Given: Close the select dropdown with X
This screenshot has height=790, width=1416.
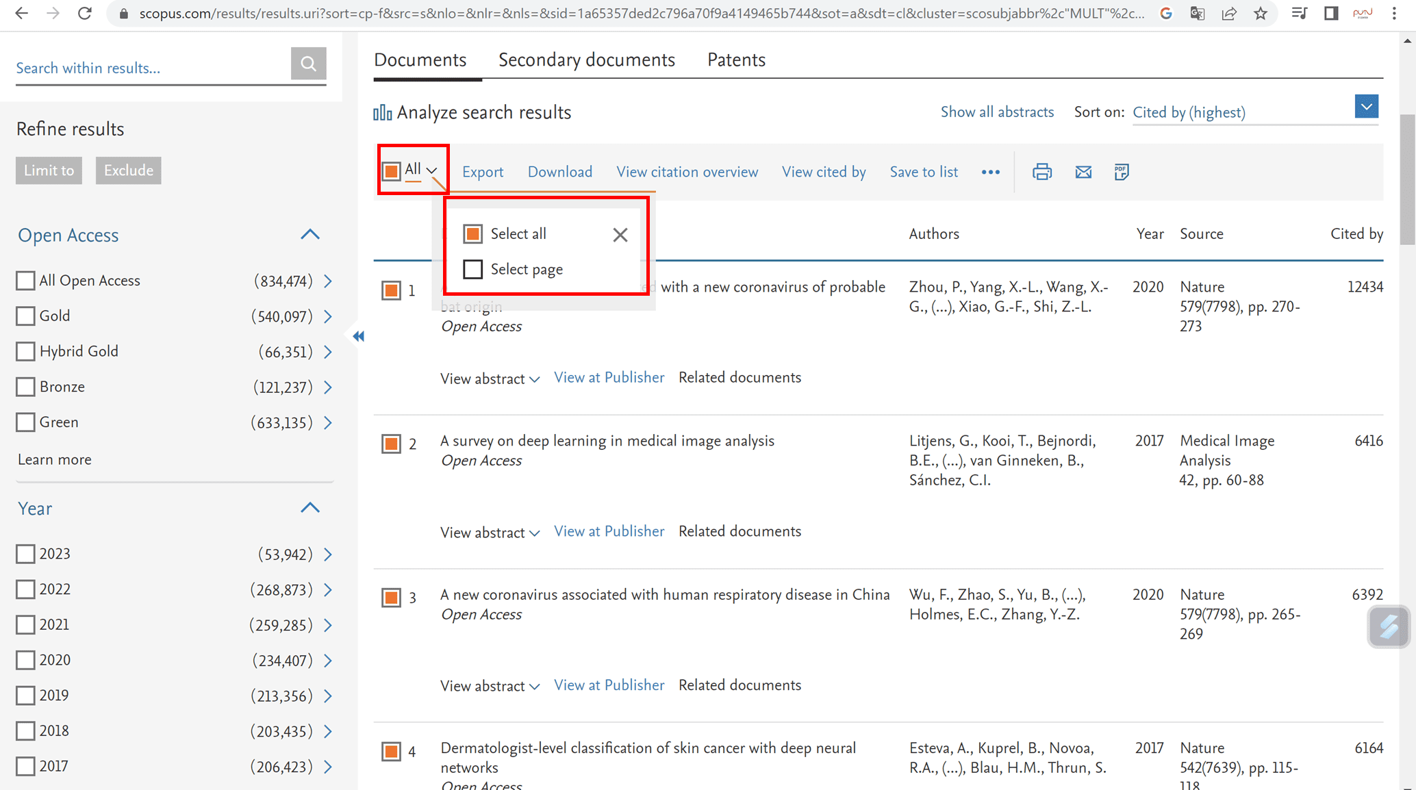Looking at the screenshot, I should click(620, 235).
